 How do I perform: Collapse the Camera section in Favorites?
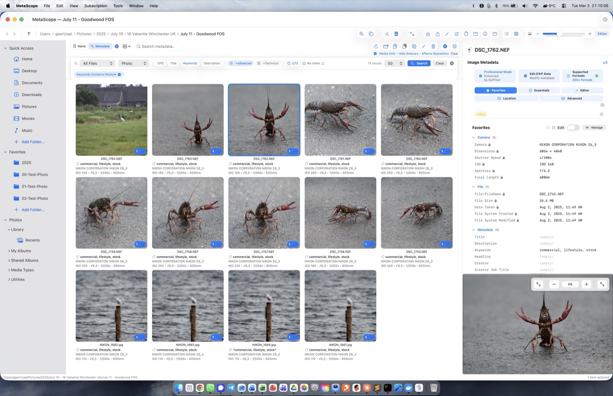(x=474, y=137)
